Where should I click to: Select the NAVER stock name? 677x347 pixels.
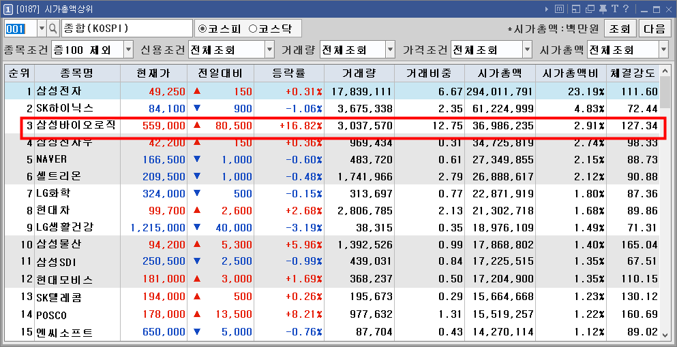coord(51,159)
